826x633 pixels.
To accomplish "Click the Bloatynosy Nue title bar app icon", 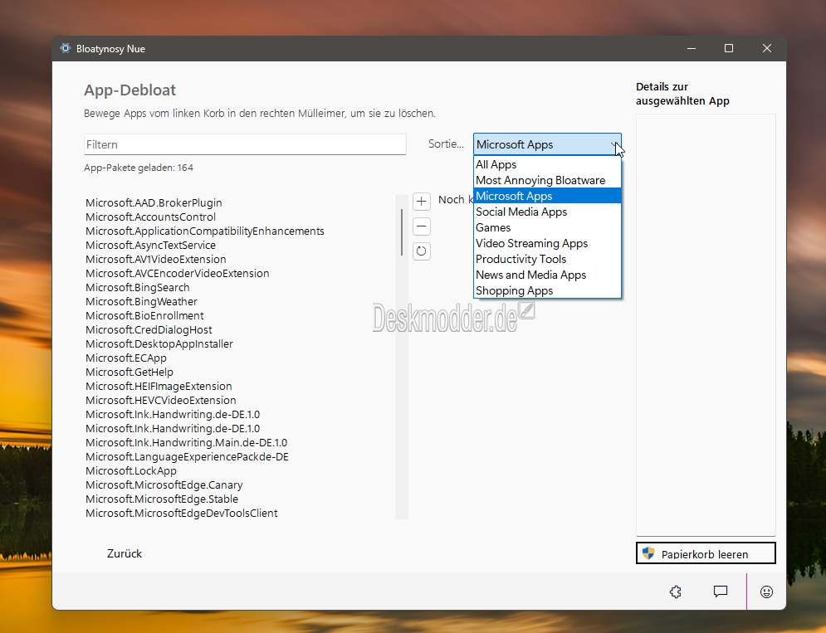I will tap(65, 48).
